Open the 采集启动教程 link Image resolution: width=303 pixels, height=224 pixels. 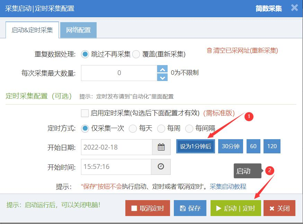coord(228,187)
